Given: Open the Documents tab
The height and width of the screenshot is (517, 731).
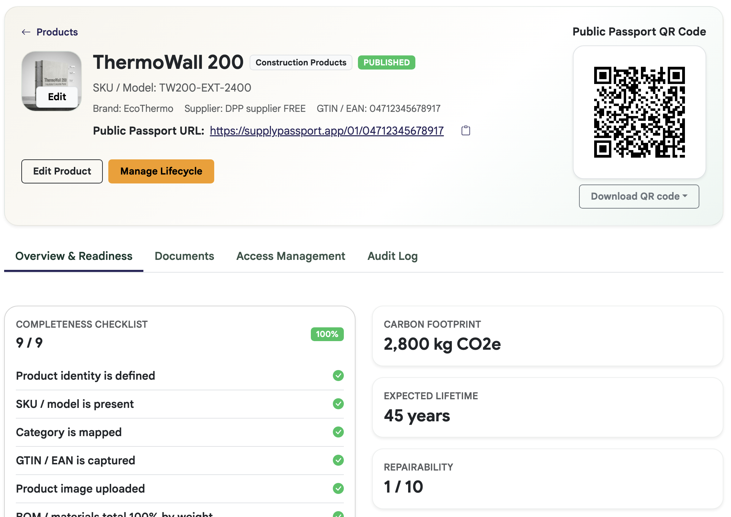Looking at the screenshot, I should tap(184, 256).
